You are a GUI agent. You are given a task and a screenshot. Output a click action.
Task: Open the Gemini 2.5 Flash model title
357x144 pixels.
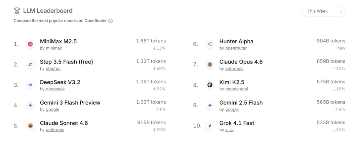(241, 103)
